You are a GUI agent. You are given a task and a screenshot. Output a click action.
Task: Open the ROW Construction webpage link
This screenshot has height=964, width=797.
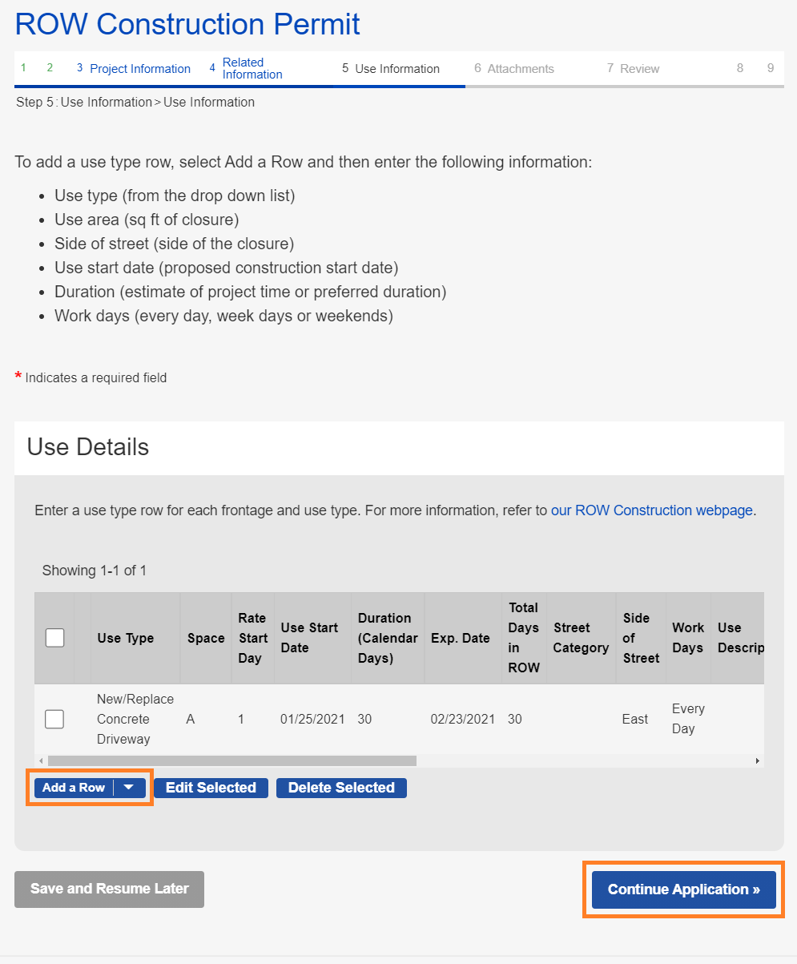[x=651, y=510]
